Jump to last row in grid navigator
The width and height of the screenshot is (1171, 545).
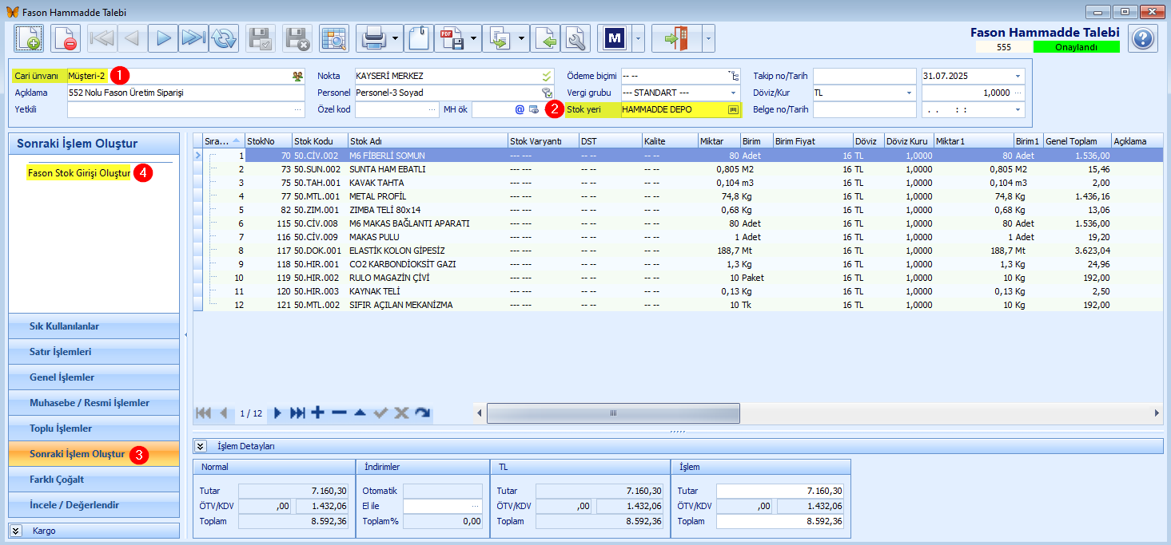[297, 413]
